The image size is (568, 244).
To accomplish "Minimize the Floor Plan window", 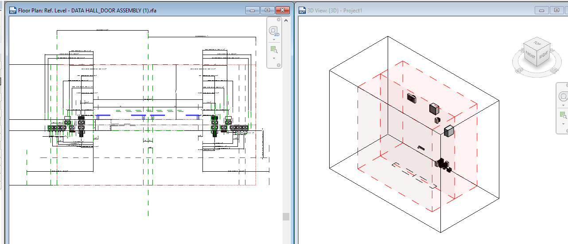I will tap(253, 10).
